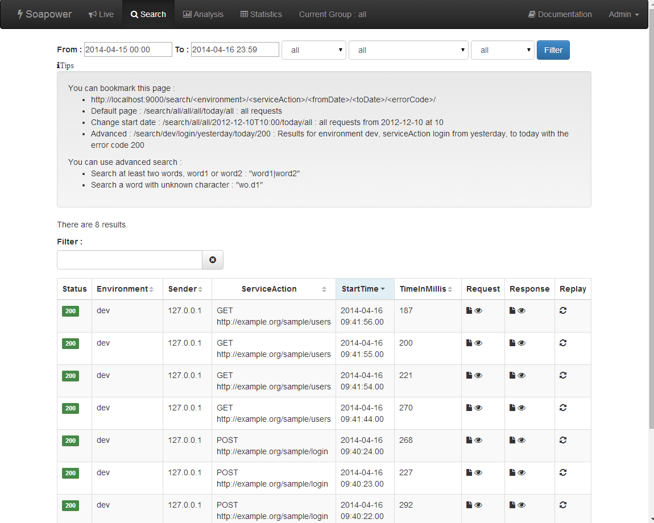
Task: Click 200 status badge in first row
Action: click(71, 311)
